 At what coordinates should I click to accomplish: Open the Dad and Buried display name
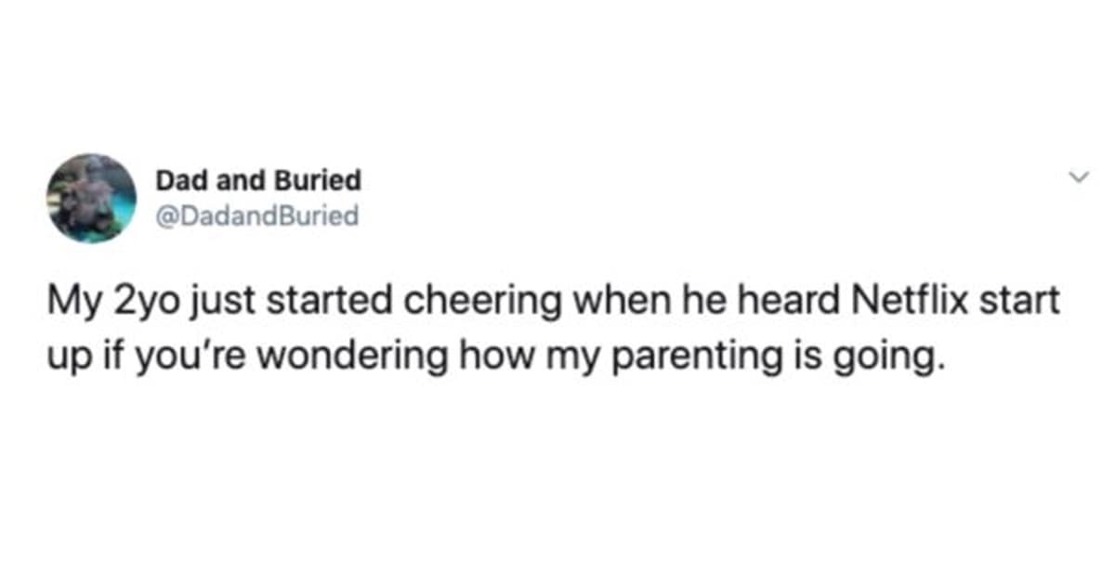257,181
